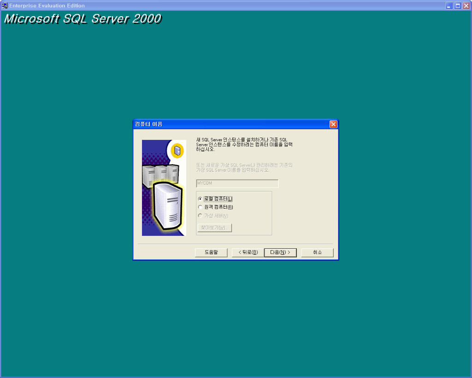Proceed with the 다음(N) button
This screenshot has height=378, width=472.
click(280, 252)
